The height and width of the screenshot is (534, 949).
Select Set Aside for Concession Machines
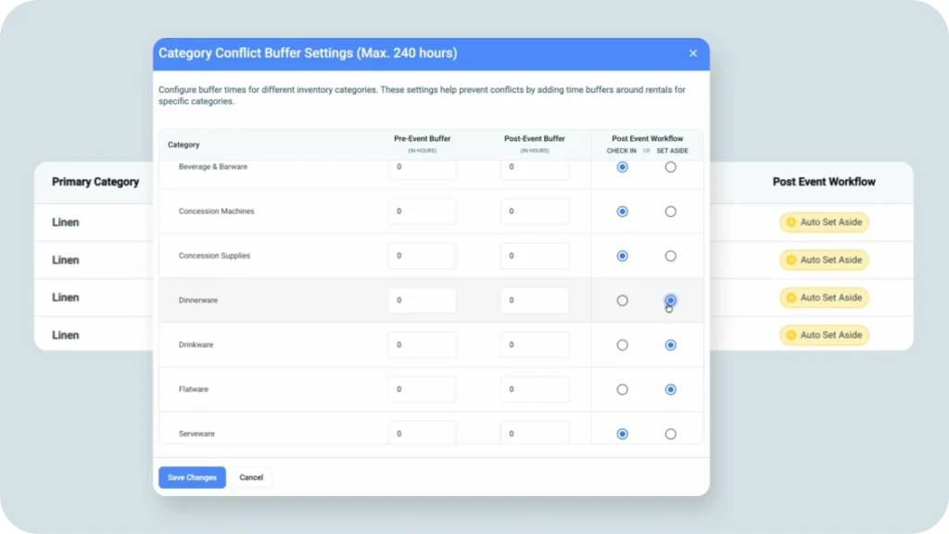click(x=670, y=211)
